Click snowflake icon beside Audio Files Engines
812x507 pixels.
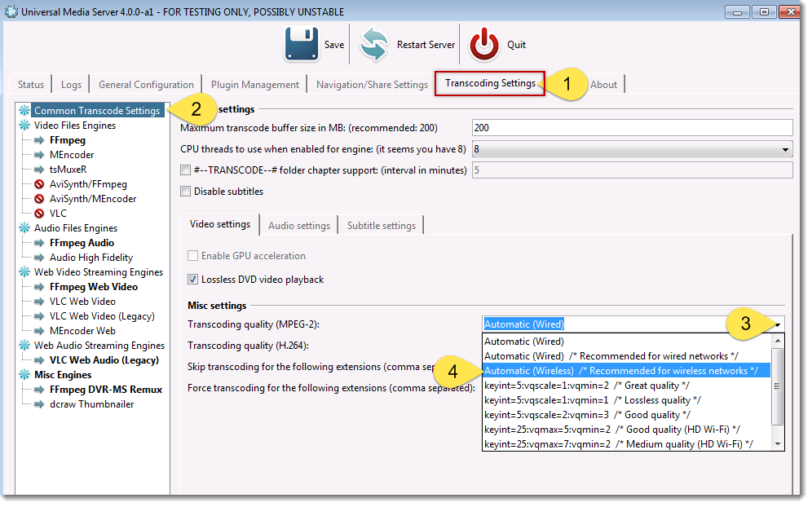click(x=24, y=228)
